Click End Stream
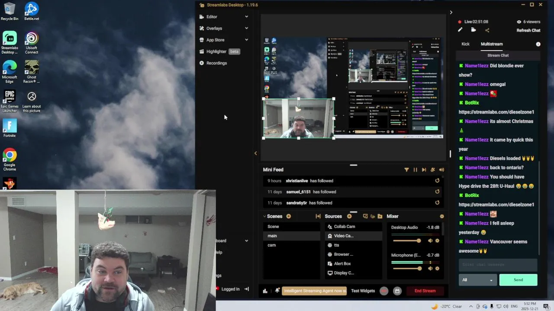The image size is (554, 311). pyautogui.click(x=425, y=291)
